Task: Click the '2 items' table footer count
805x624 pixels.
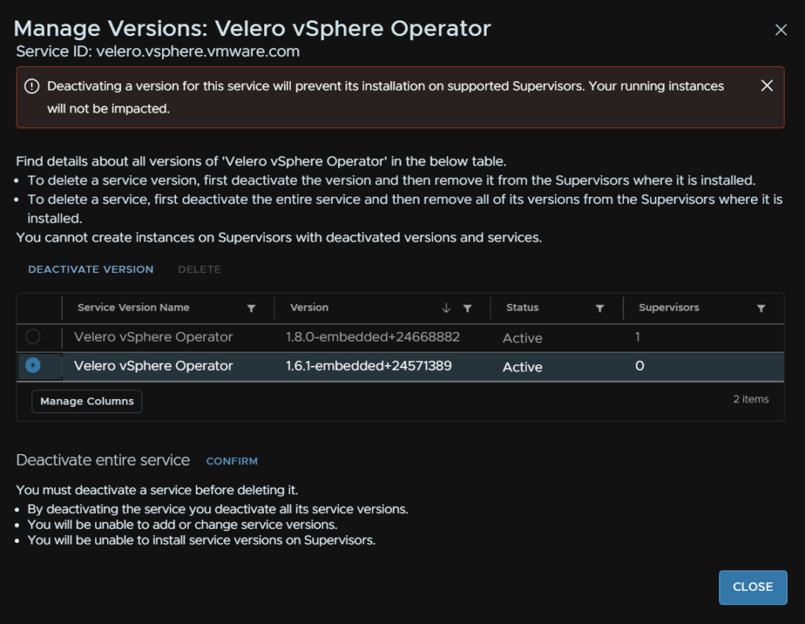Action: 751,400
